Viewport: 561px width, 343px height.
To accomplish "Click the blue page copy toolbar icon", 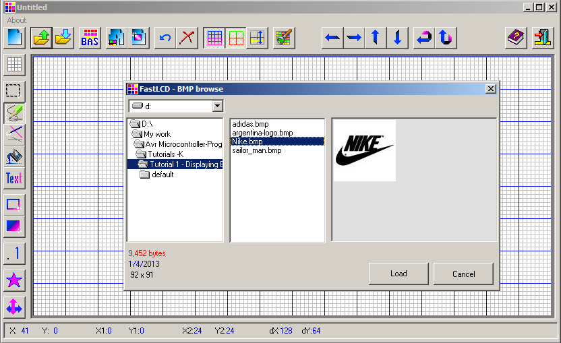I will pos(138,38).
